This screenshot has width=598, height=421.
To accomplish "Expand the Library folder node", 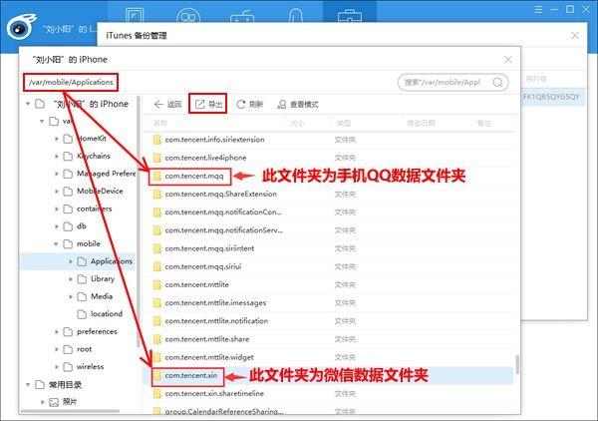I will click(x=71, y=279).
